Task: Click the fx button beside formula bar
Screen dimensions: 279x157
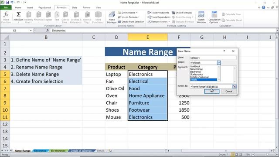Action: [48, 31]
